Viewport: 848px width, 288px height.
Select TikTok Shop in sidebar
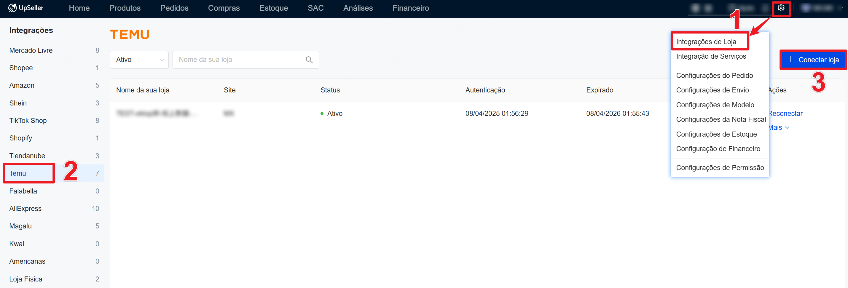point(28,121)
